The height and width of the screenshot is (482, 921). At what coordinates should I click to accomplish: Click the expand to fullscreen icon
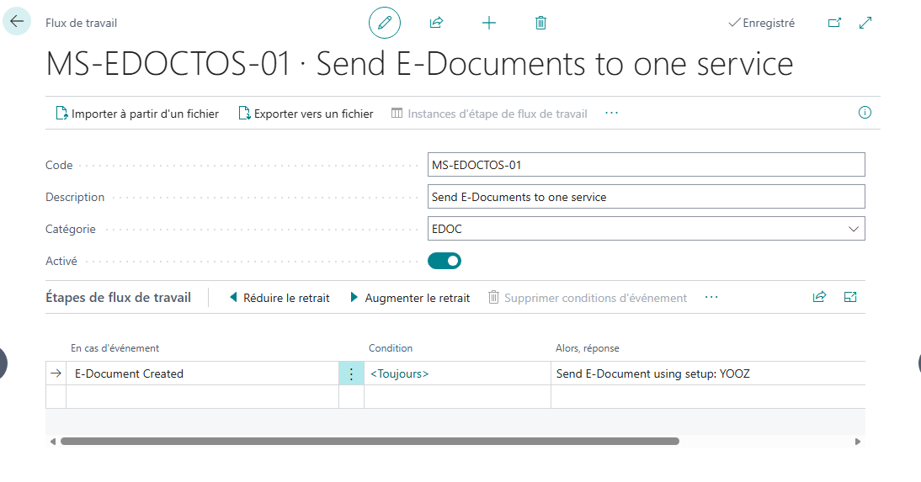pyautogui.click(x=865, y=23)
